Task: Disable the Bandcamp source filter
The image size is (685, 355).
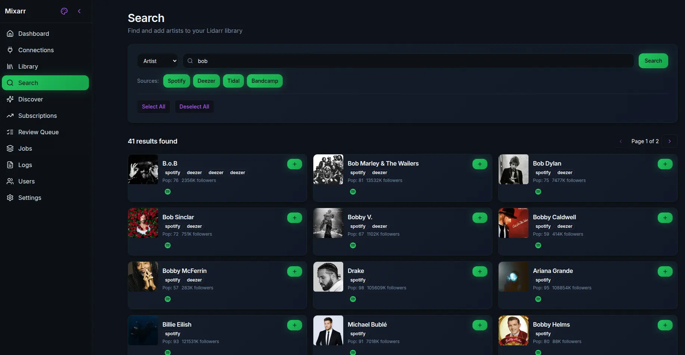Action: click(x=264, y=81)
